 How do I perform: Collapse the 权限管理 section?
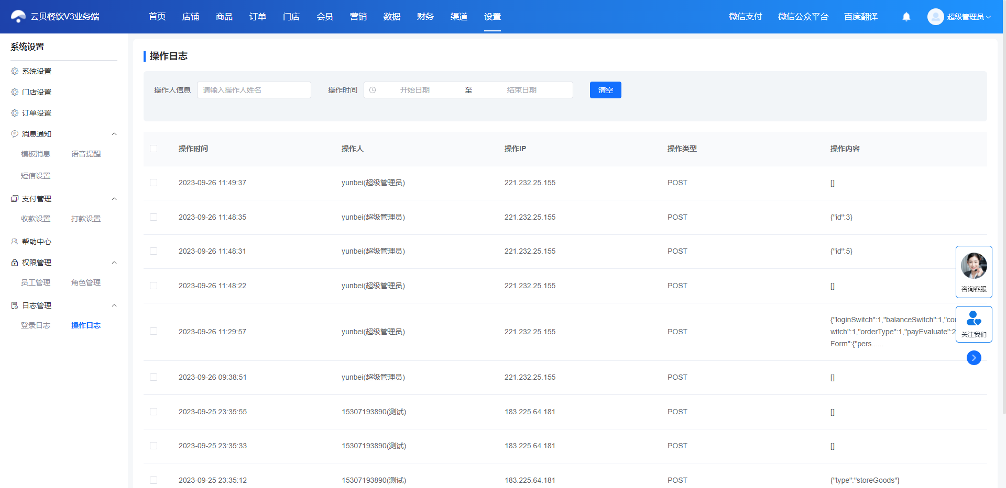click(114, 263)
